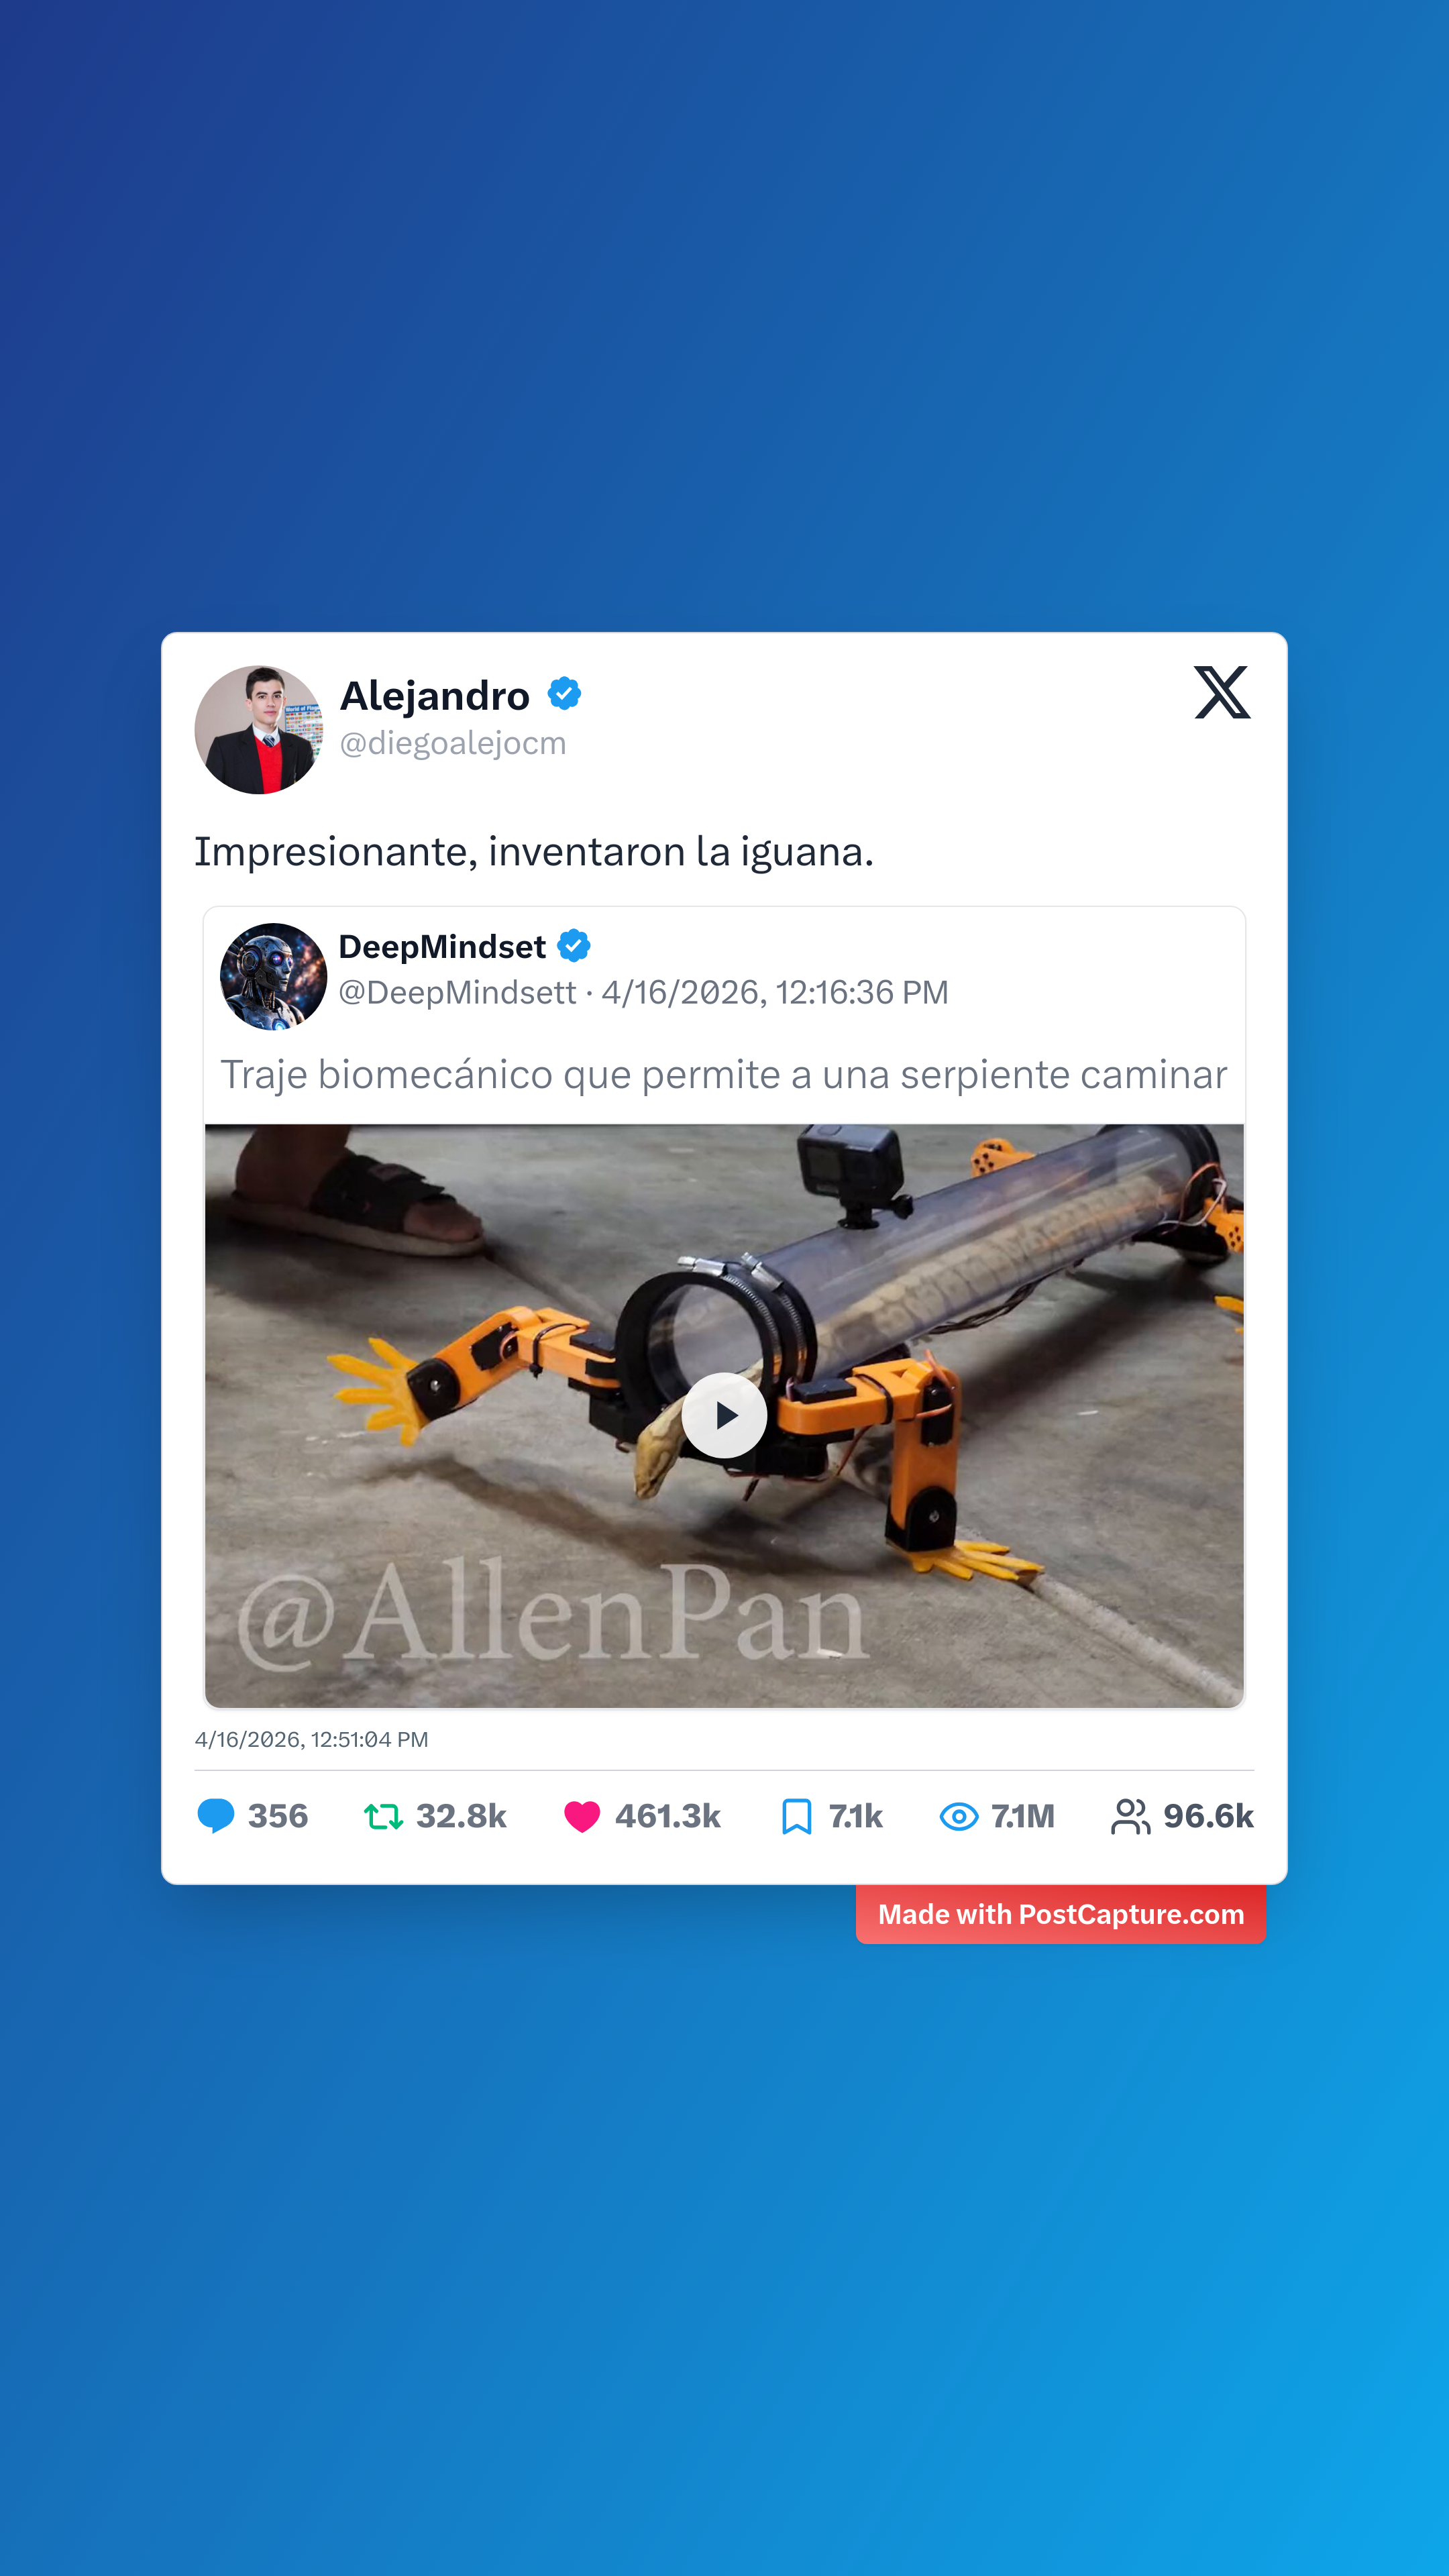The width and height of the screenshot is (1449, 2576).
Task: Click the @DeepMindsett handle
Action: tap(457, 993)
